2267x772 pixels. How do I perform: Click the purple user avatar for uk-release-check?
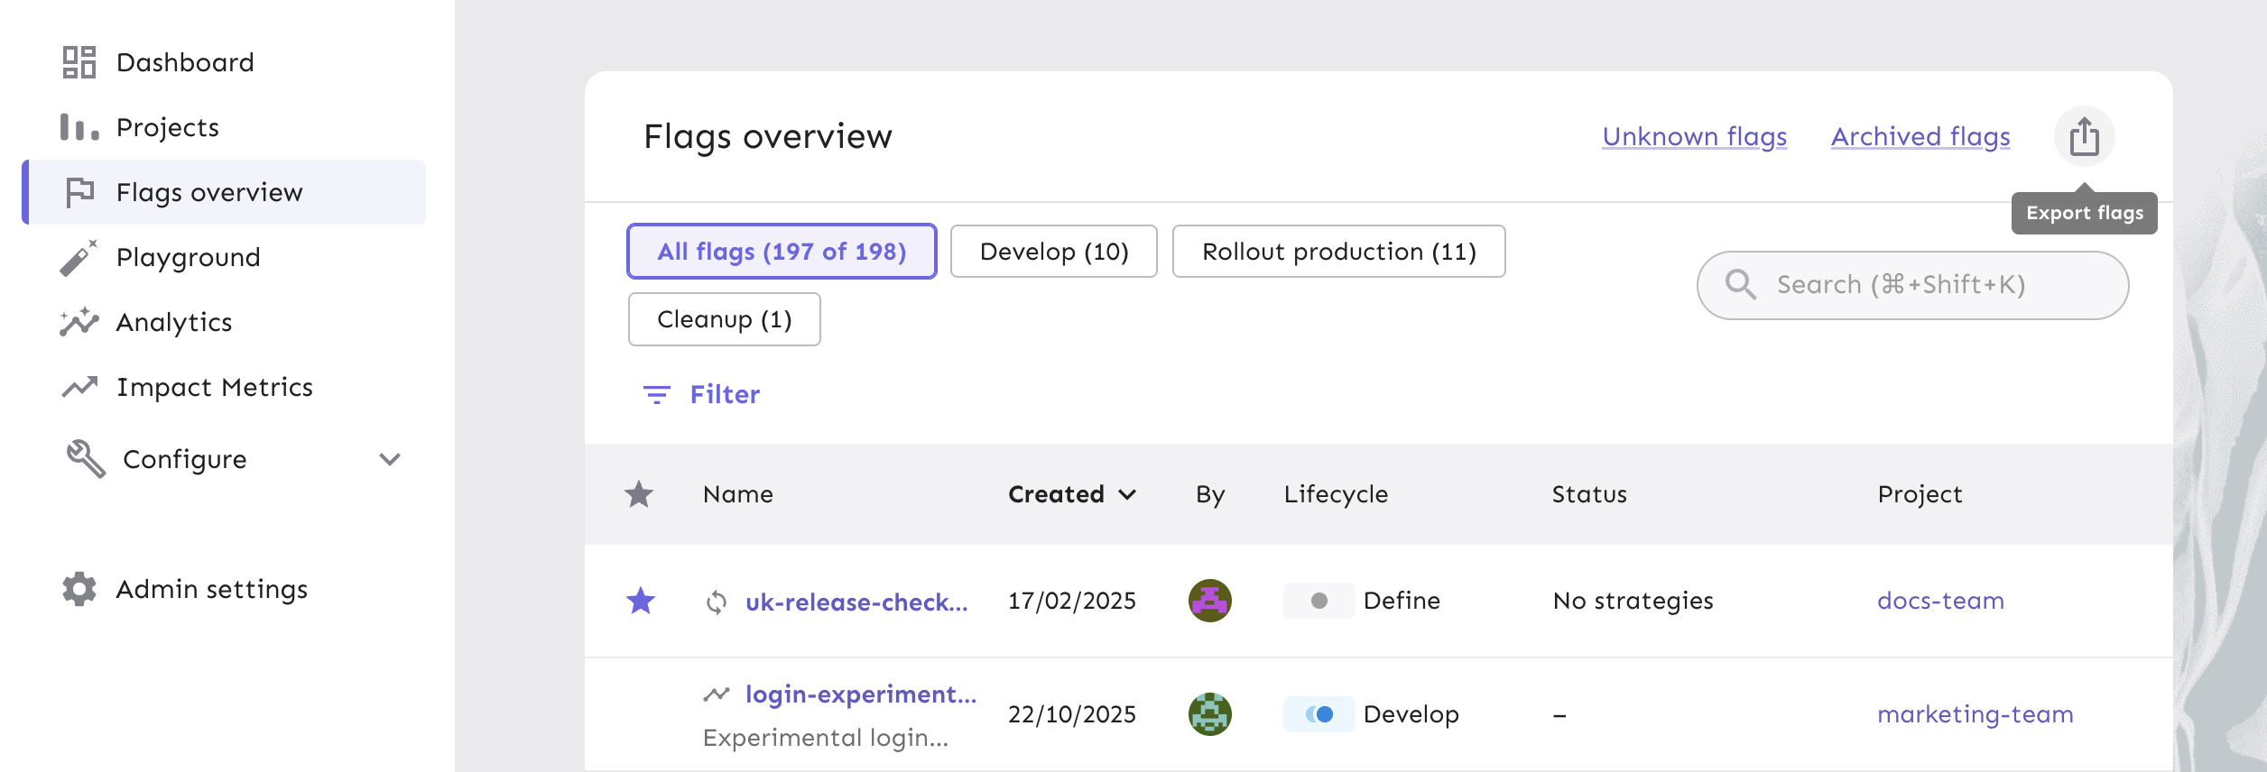1209,601
